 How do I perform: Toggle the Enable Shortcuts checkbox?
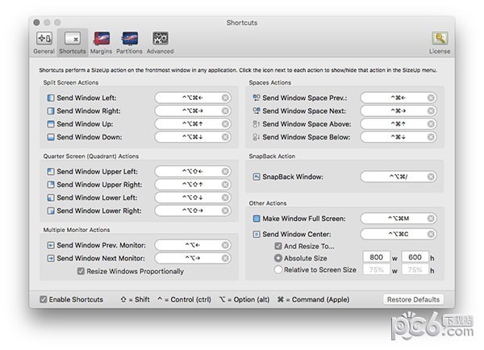44,299
